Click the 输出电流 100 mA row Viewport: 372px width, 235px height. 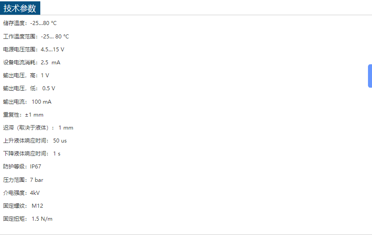[x=27, y=101]
